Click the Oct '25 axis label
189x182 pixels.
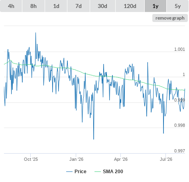coord(31,159)
